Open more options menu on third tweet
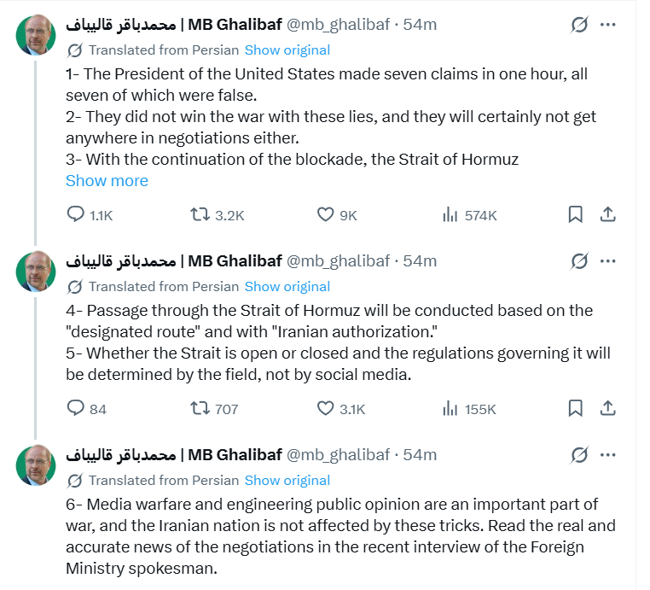The width and height of the screenshot is (650, 590). [607, 455]
